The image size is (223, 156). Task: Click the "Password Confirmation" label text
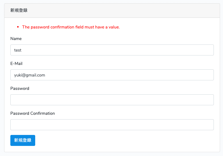point(33,113)
